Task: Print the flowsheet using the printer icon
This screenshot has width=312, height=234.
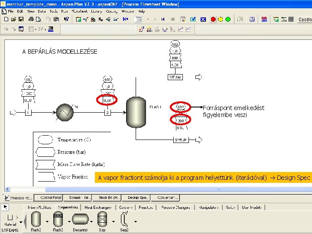Action: pyautogui.click(x=31, y=19)
